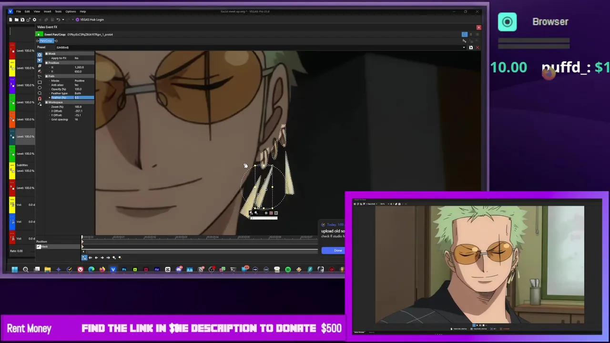Select the Split Tangent tool
Screen dimensions: 610x343
(x=40, y=76)
